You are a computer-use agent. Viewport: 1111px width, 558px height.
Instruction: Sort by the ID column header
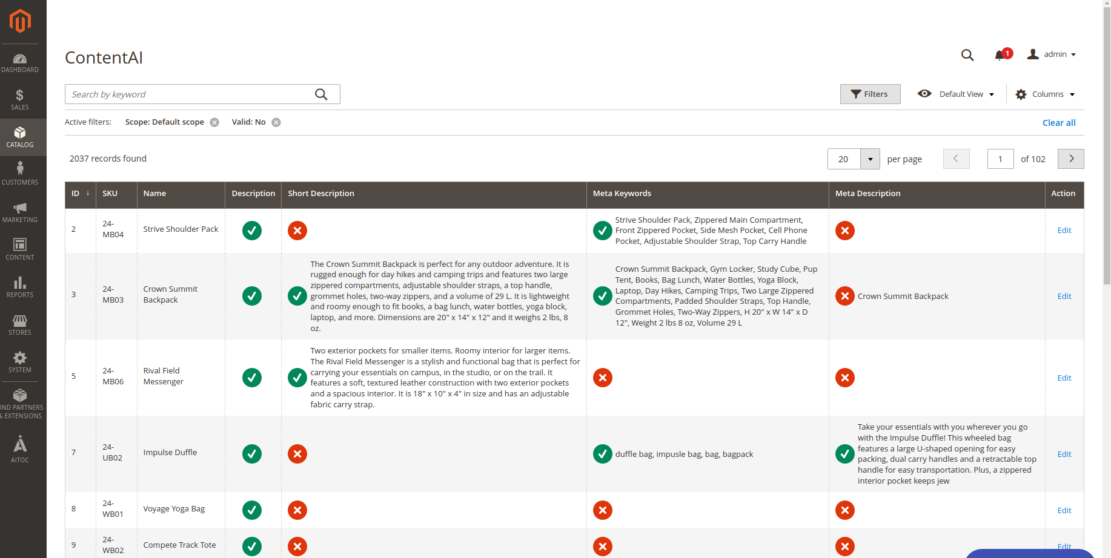pyautogui.click(x=81, y=194)
